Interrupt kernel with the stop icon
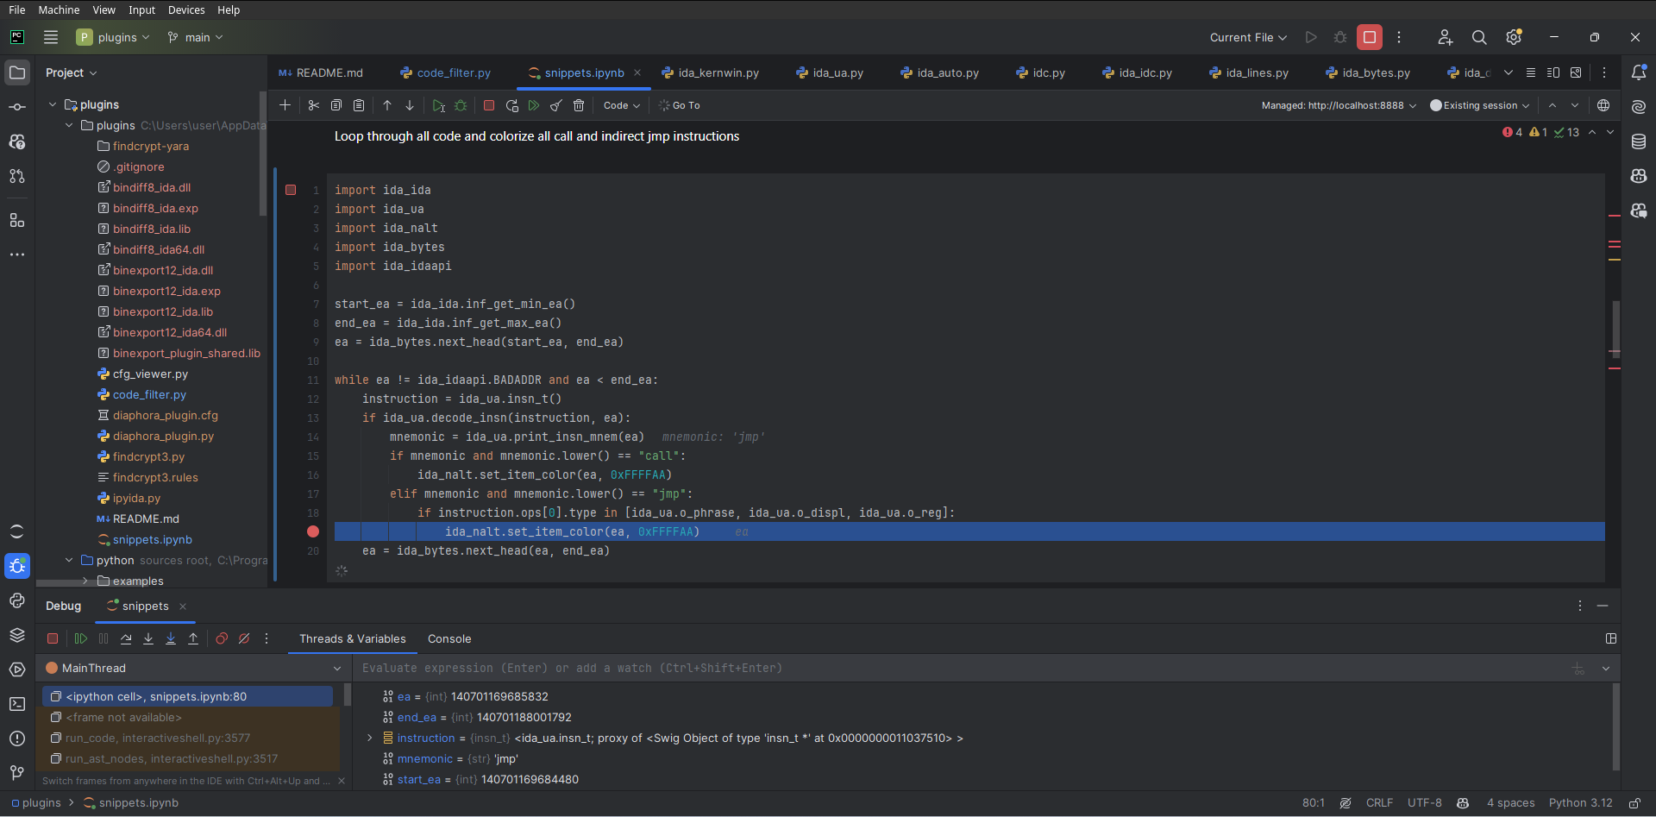Image resolution: width=1656 pixels, height=817 pixels. pyautogui.click(x=489, y=105)
